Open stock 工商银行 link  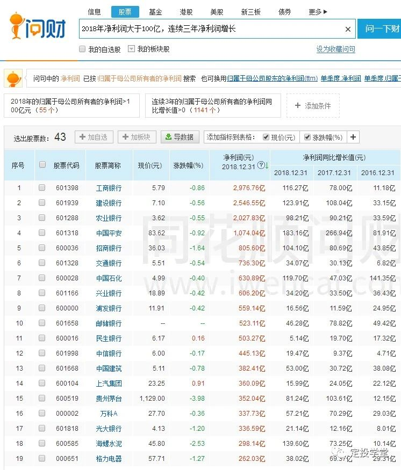109,188
